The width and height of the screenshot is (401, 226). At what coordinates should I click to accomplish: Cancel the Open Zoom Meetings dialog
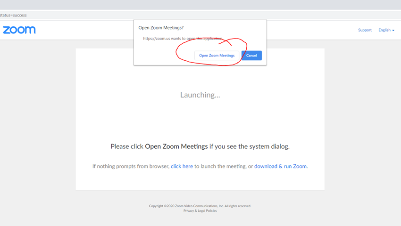pos(251,56)
